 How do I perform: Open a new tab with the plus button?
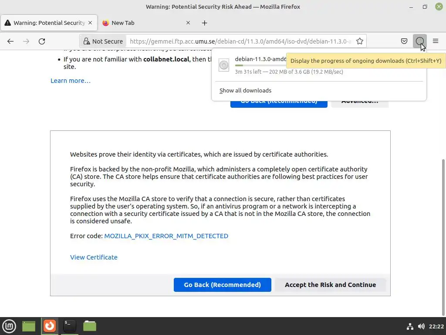(x=205, y=23)
